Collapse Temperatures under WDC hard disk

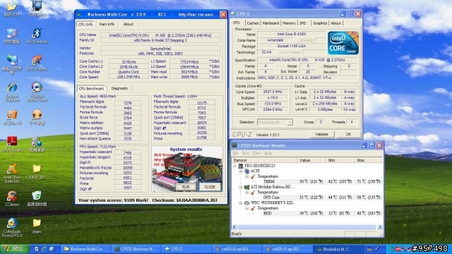[247, 208]
